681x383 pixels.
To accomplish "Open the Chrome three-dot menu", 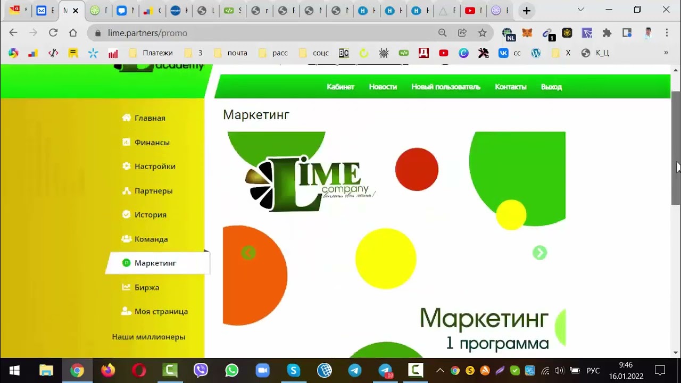I will (667, 33).
